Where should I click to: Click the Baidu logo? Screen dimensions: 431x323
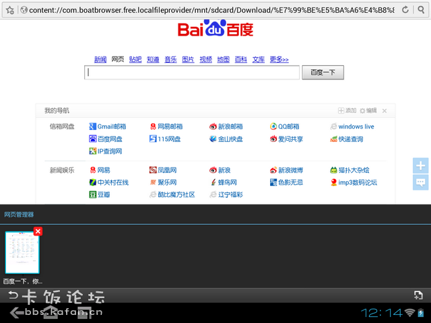coord(215,28)
